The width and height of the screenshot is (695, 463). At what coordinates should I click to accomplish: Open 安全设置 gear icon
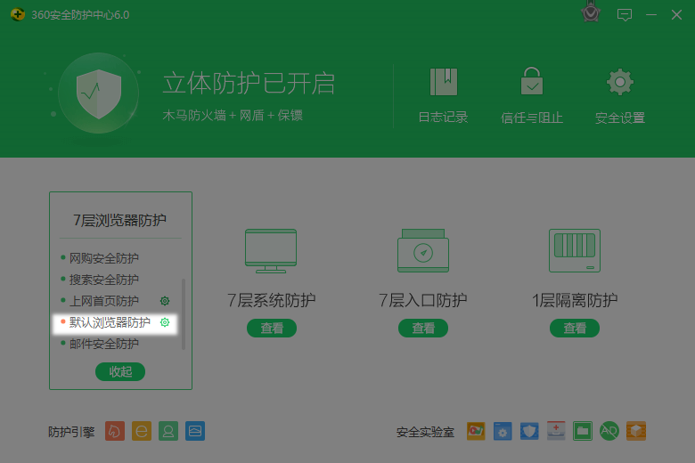[x=619, y=83]
